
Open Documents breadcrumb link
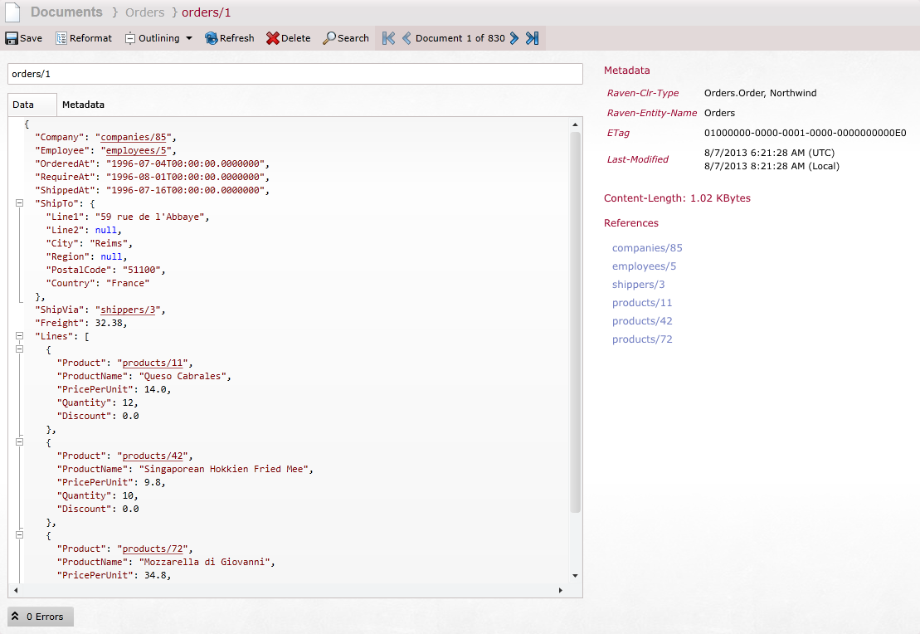66,12
